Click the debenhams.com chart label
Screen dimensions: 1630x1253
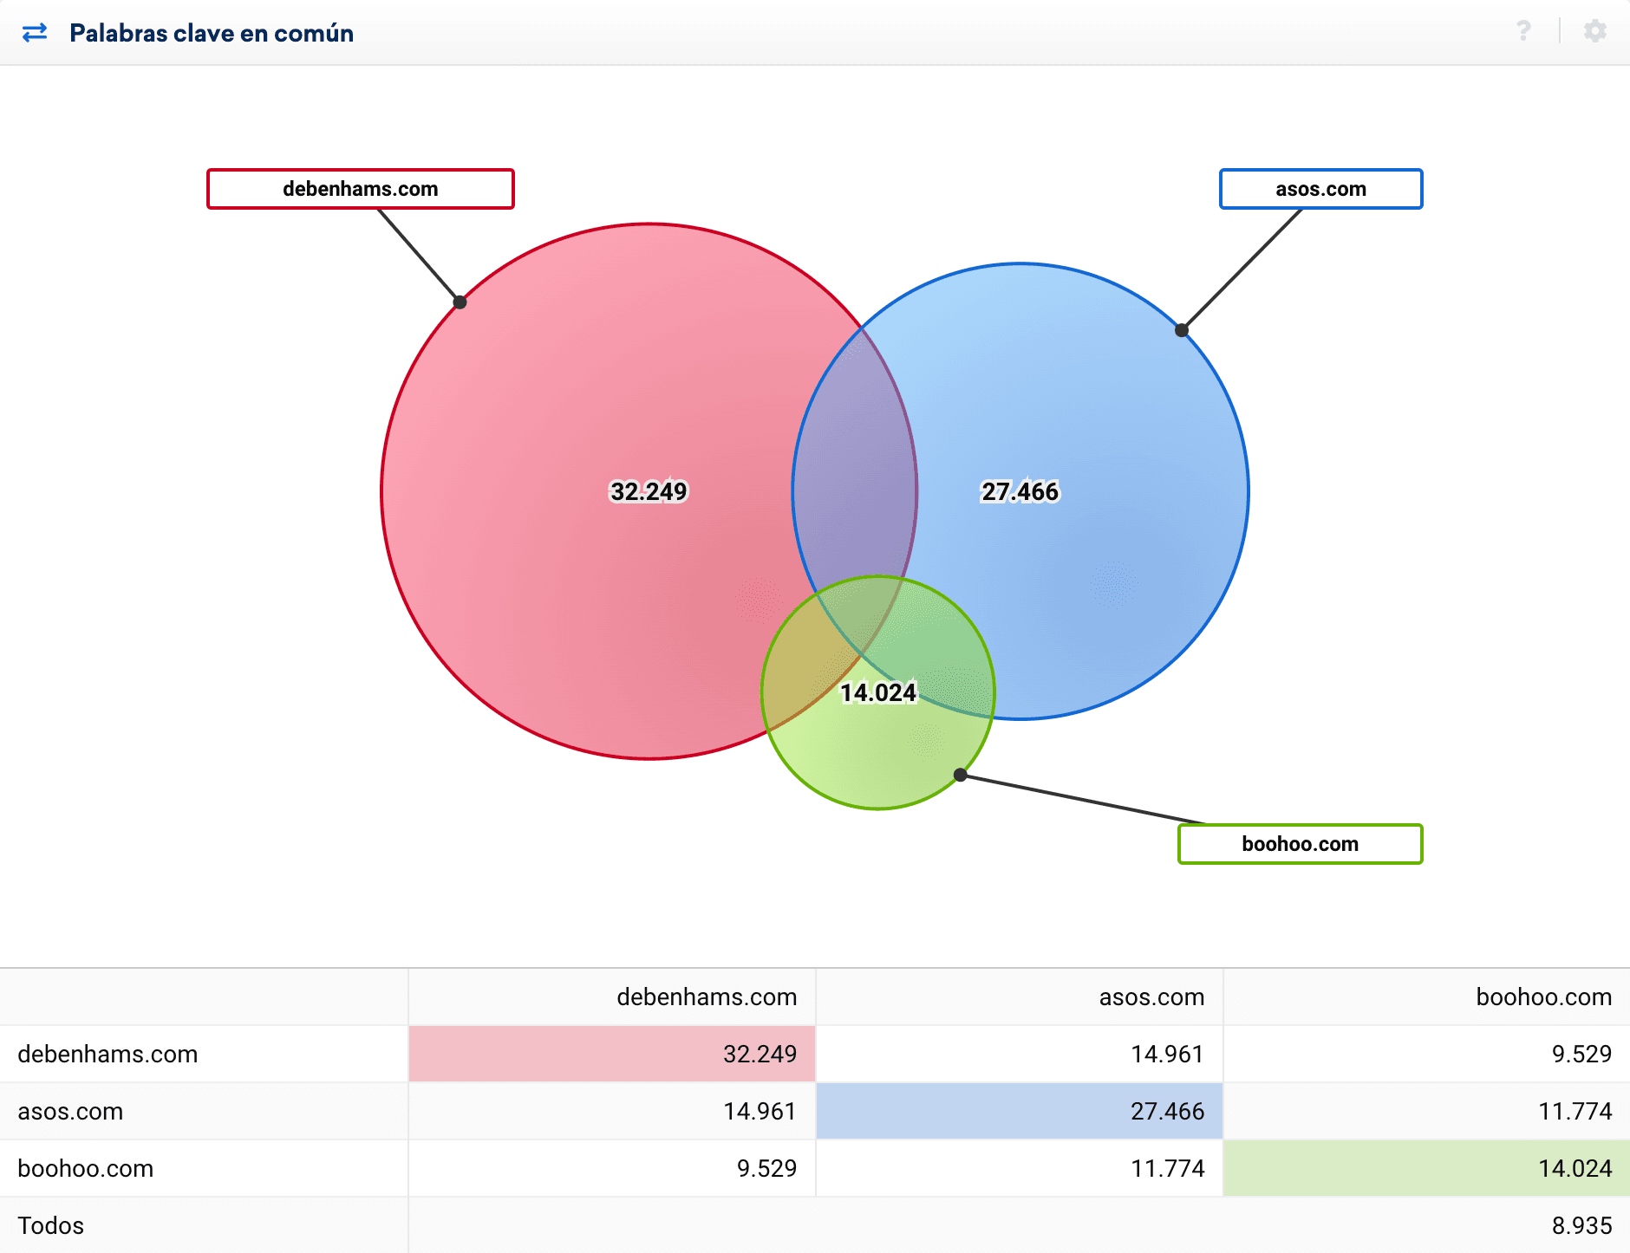click(361, 189)
